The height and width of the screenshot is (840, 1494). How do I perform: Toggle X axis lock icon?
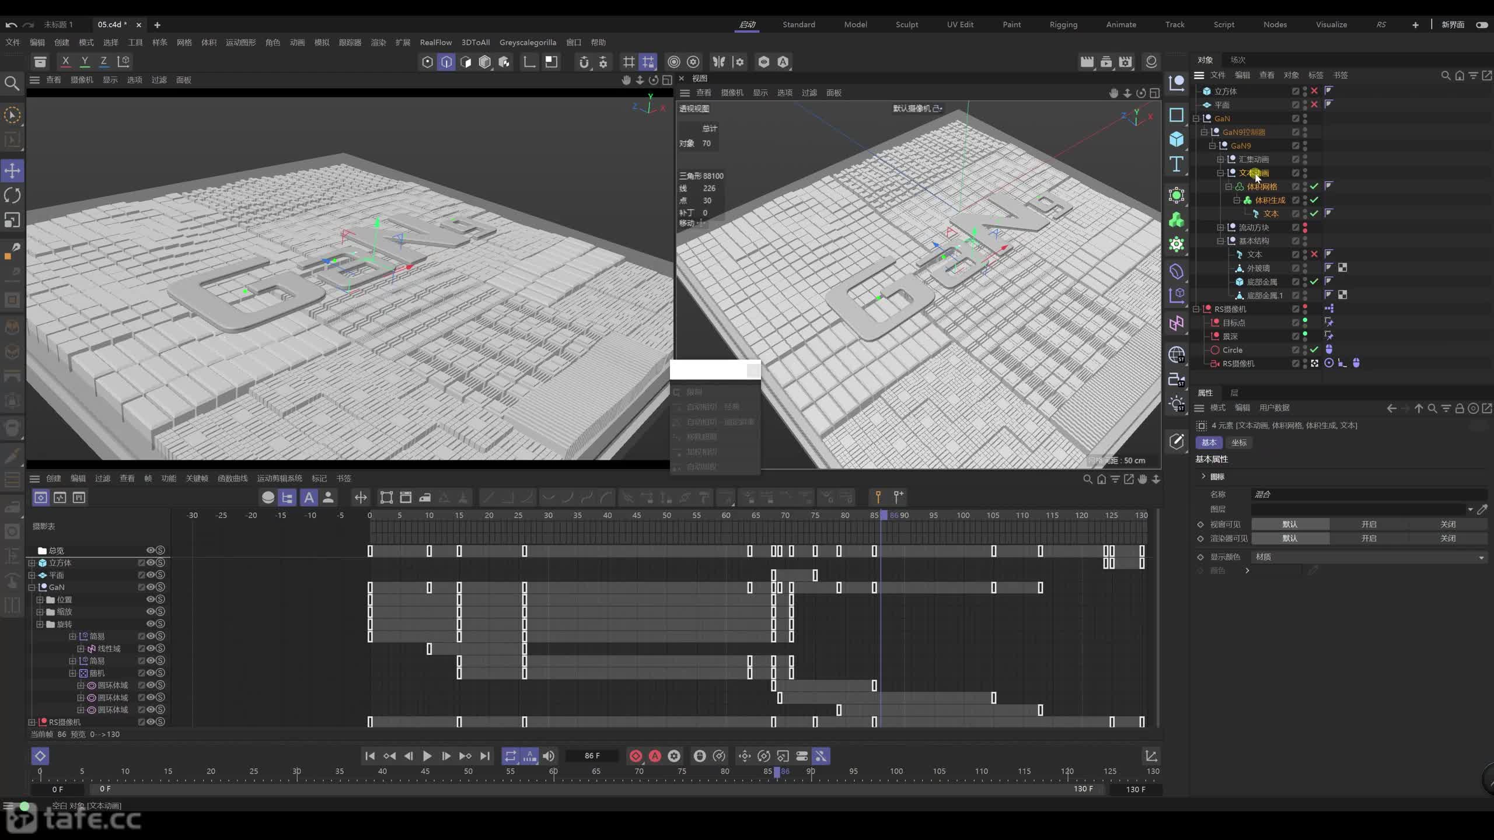tap(65, 61)
